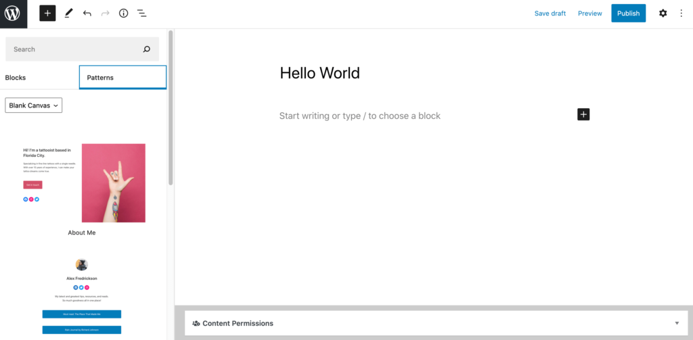Select the Patterns tab

click(x=122, y=78)
